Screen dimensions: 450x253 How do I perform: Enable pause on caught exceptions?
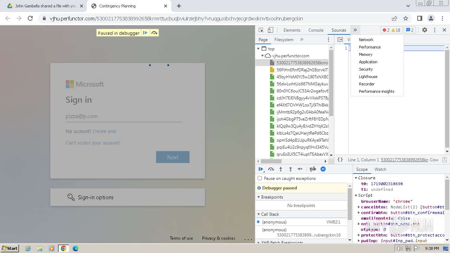pos(260,178)
